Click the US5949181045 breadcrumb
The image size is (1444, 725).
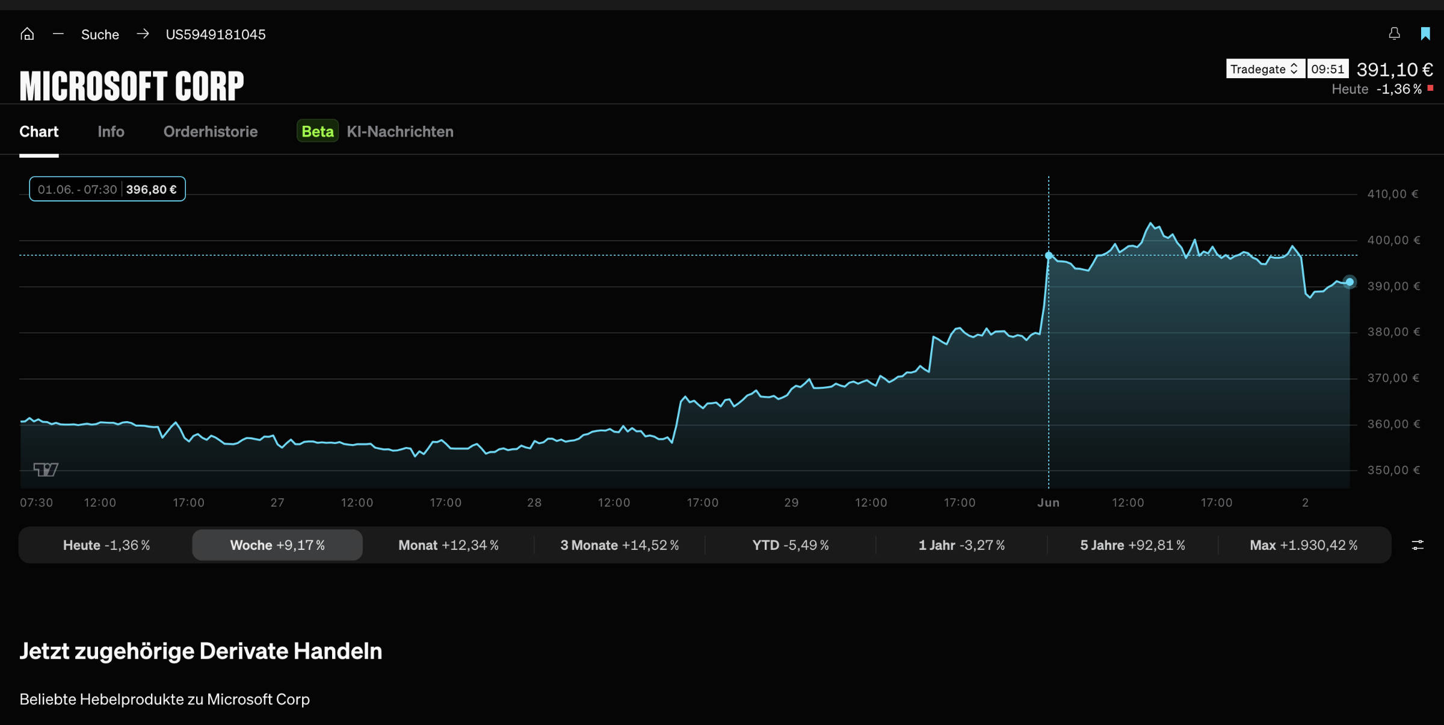[215, 34]
